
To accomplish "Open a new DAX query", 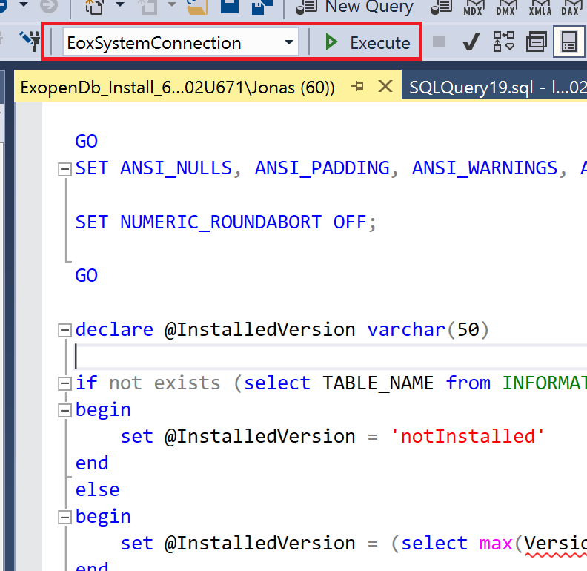I will pos(571,7).
